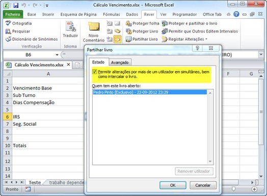Viewport: 267px width, 196px height.
Task: Go to the last sheet with navigation arrow
Action: (22, 182)
